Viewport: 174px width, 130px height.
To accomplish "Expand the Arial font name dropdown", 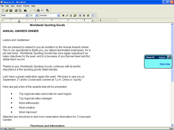I will [27, 15].
